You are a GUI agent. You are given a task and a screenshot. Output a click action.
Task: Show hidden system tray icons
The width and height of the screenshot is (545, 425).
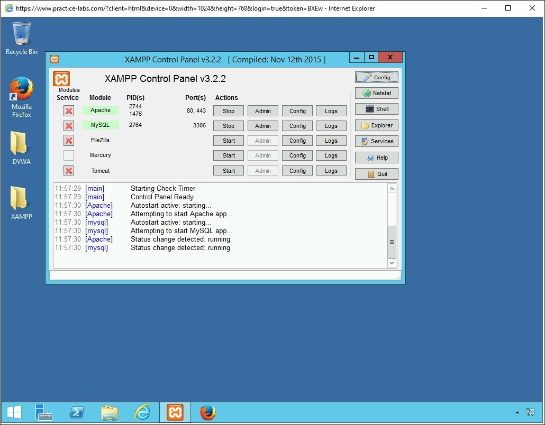click(517, 412)
